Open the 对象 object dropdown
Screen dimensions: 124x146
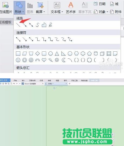pyautogui.click(x=101, y=12)
